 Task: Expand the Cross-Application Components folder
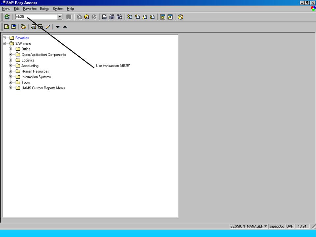point(10,54)
